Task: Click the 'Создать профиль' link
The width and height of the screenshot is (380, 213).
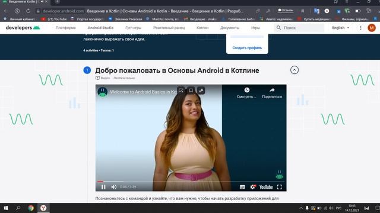Action: (247, 48)
